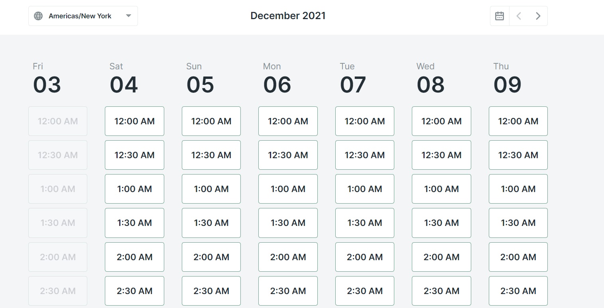Select 1:30 AM on Tuesday 07
This screenshot has width=604, height=308.
pyautogui.click(x=365, y=223)
